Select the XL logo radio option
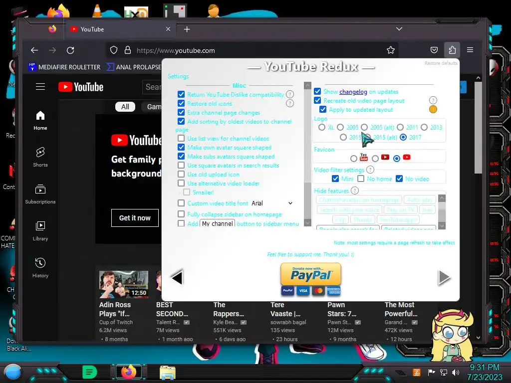This screenshot has height=383, width=511. pyautogui.click(x=322, y=127)
